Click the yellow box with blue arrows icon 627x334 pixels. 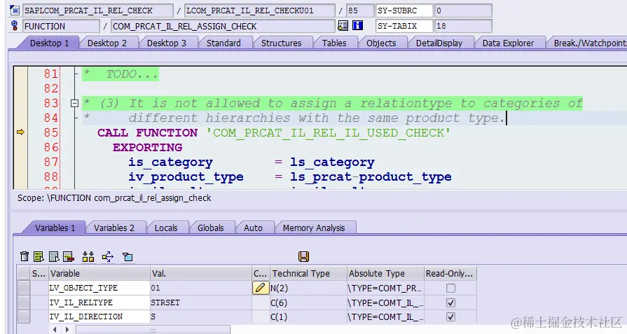(108, 256)
